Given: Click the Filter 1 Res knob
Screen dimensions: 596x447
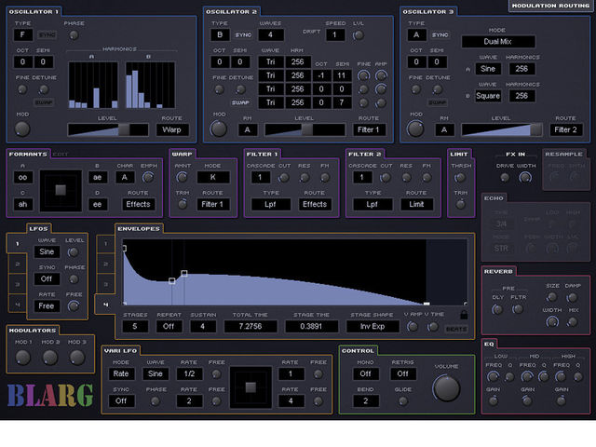Looking at the screenshot, I should click(305, 178).
